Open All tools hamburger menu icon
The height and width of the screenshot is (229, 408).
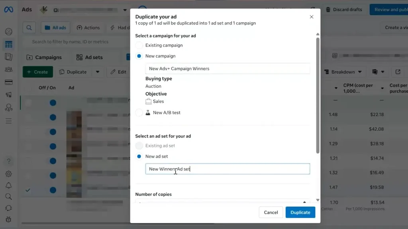pyautogui.click(x=9, y=121)
